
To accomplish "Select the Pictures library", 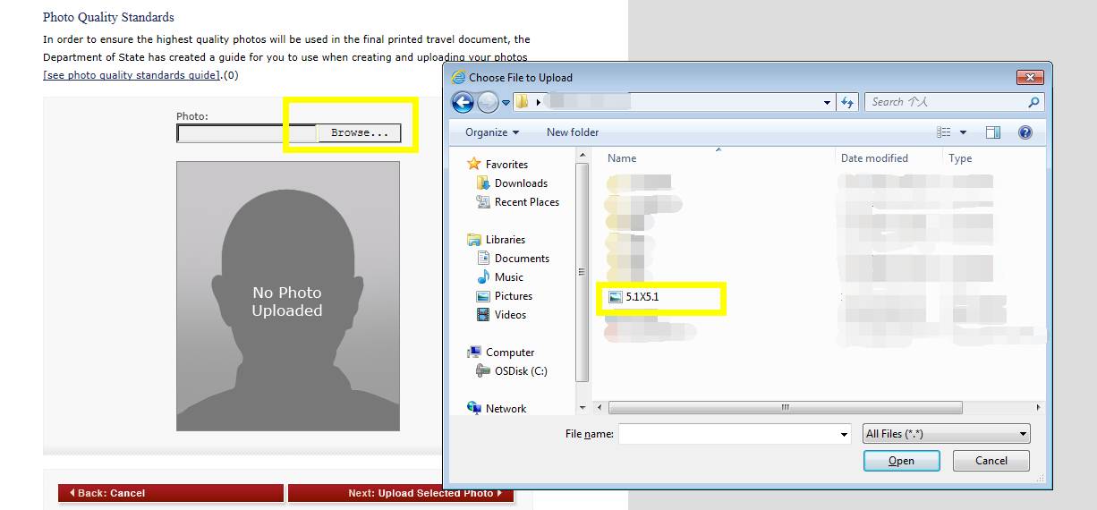I will click(513, 296).
